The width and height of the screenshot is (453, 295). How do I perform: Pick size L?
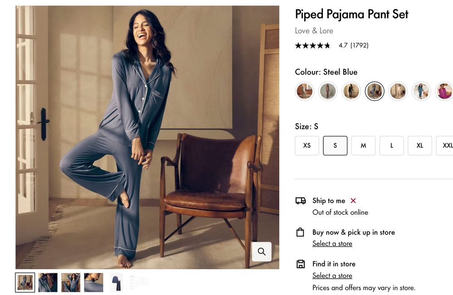click(391, 145)
